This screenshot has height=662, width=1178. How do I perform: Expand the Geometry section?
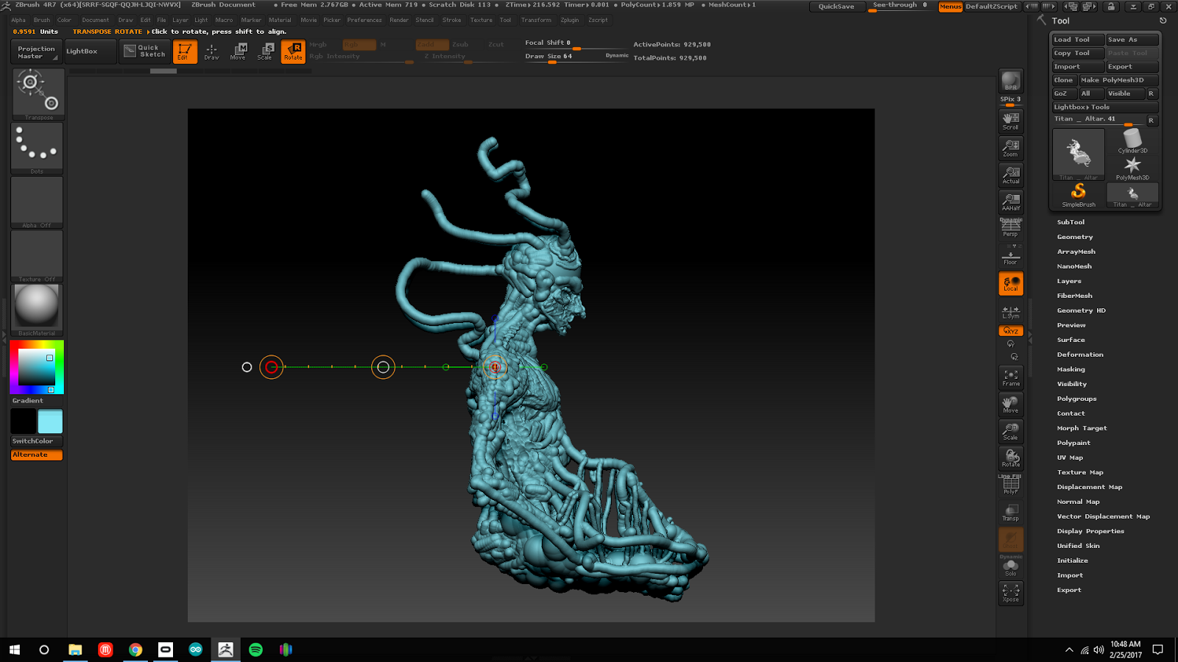[x=1075, y=237]
